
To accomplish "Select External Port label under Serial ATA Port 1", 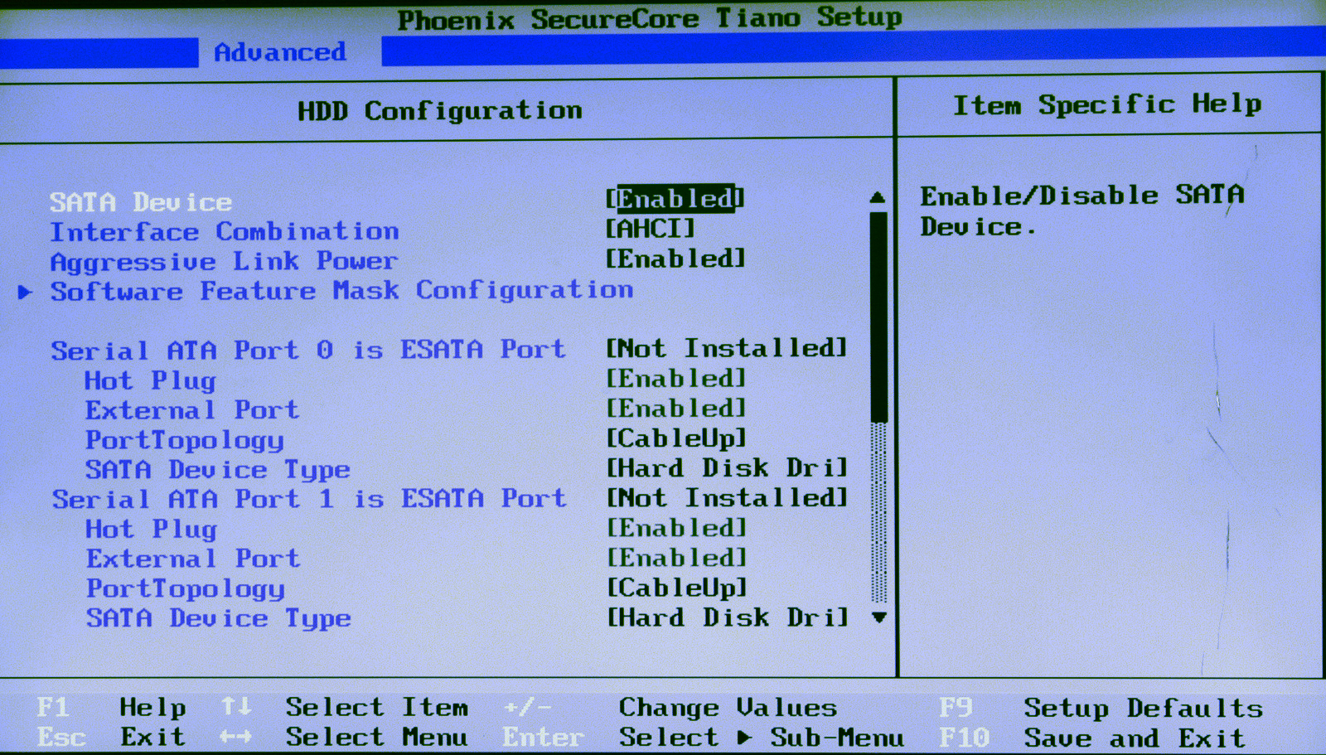I will [x=193, y=559].
